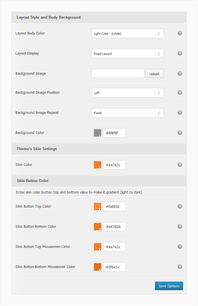Viewport: 198px width, 306px height.
Task: Open Background Image Repeat dropdown
Action: click(127, 113)
